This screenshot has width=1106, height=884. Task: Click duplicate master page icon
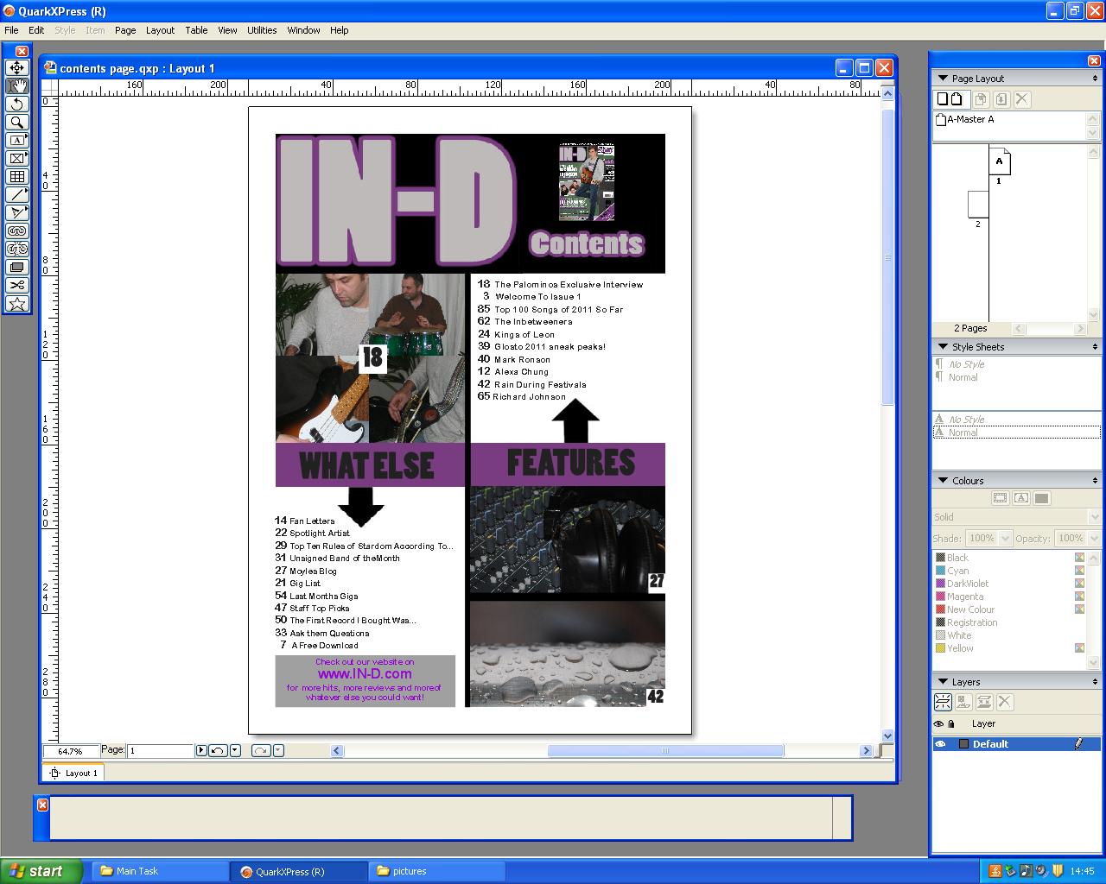click(x=981, y=99)
